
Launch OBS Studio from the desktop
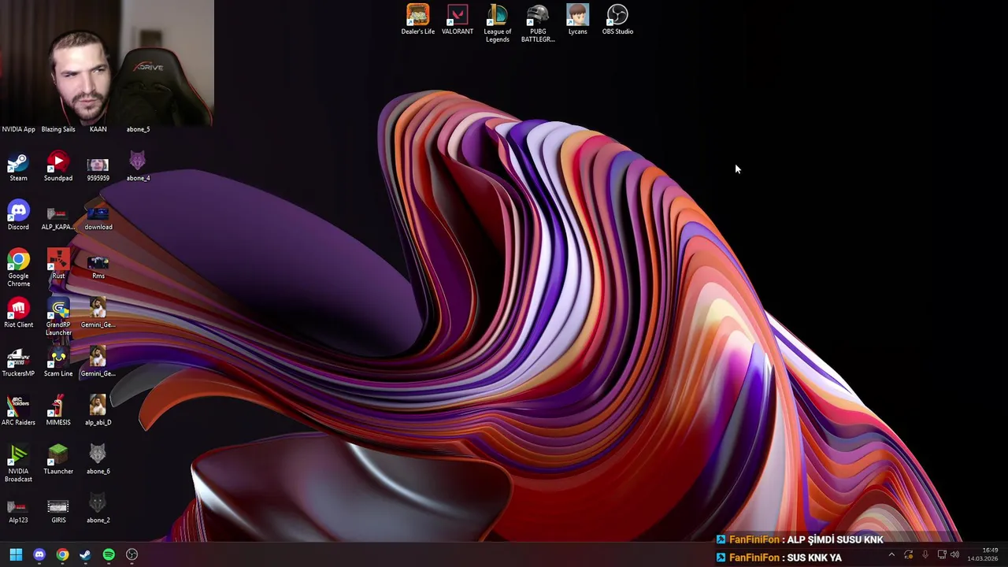click(617, 20)
